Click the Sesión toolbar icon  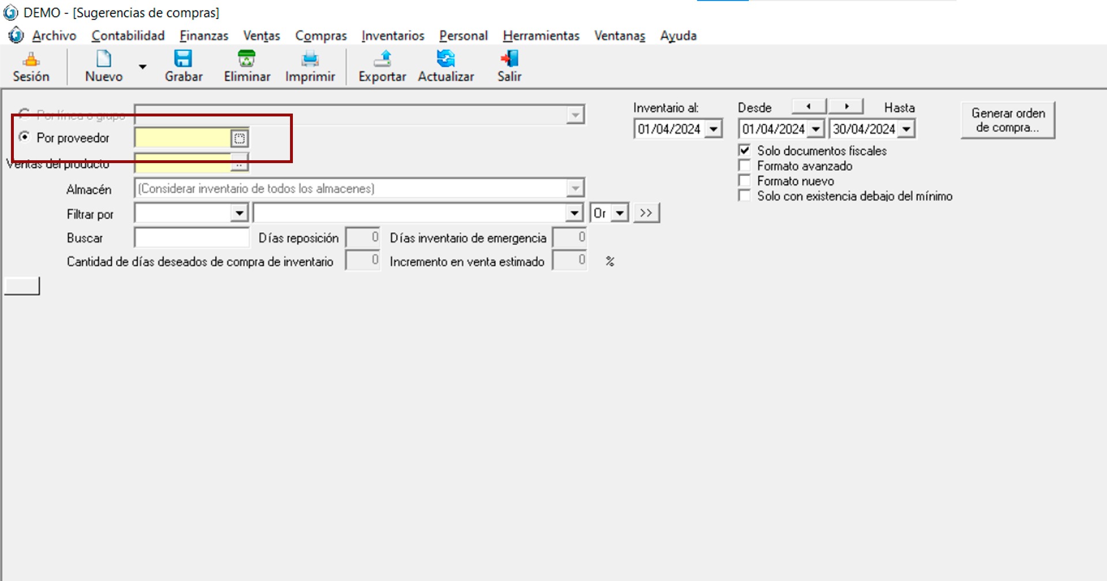pos(31,59)
